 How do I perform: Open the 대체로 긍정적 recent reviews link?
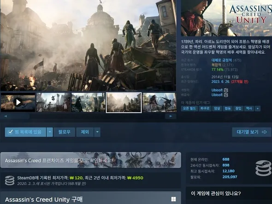[x=222, y=60]
